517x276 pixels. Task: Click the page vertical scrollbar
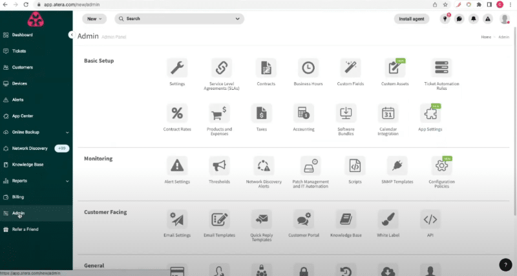[x=515, y=122]
